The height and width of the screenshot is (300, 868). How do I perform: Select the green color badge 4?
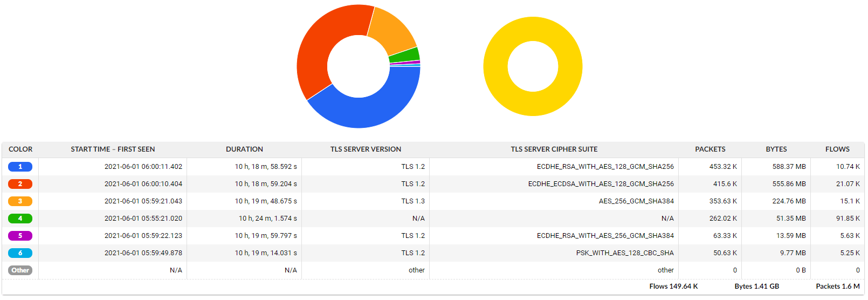click(x=20, y=219)
